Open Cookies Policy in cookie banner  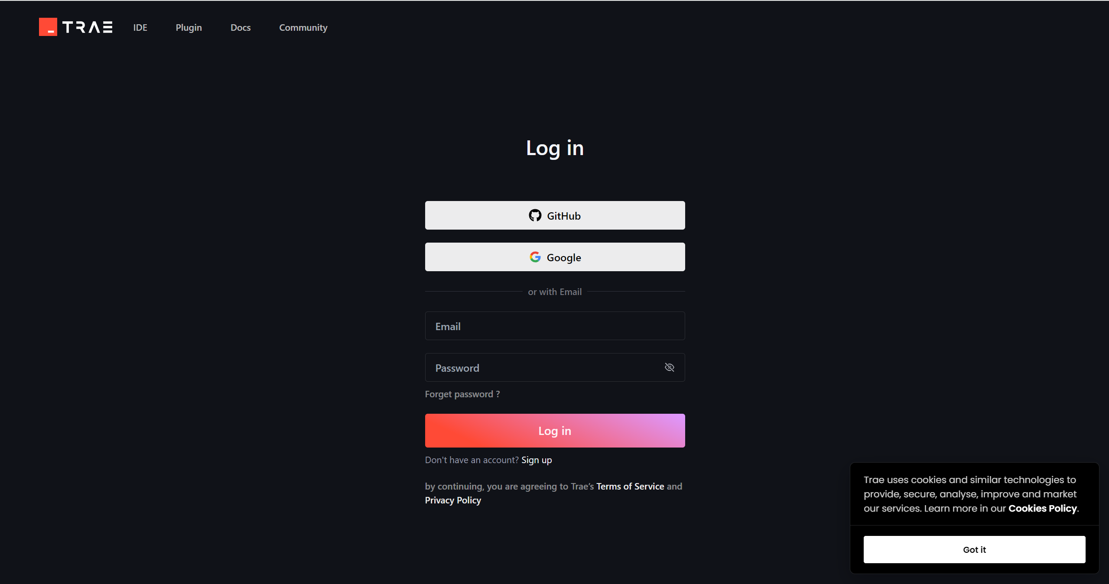click(x=1042, y=509)
